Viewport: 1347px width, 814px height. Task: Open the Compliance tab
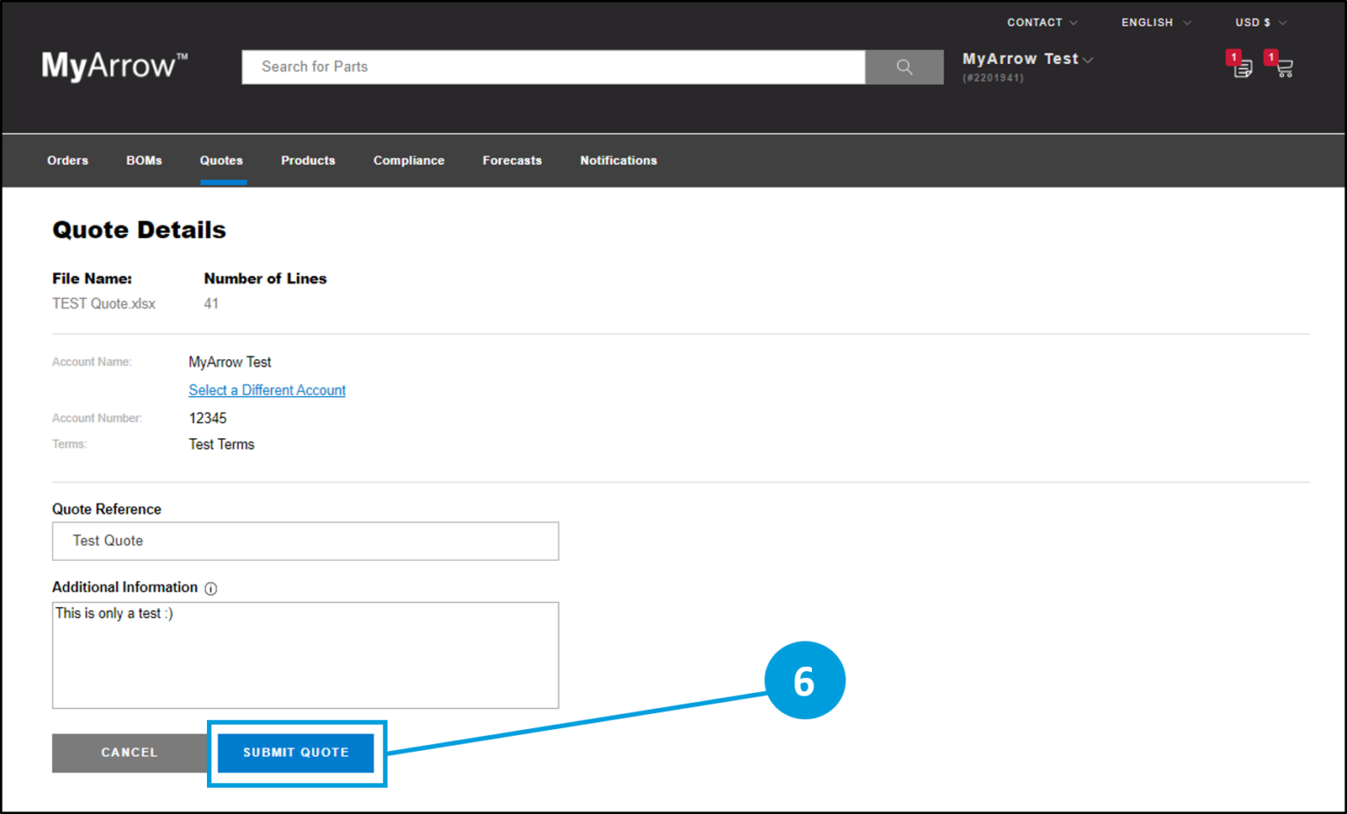[409, 160]
